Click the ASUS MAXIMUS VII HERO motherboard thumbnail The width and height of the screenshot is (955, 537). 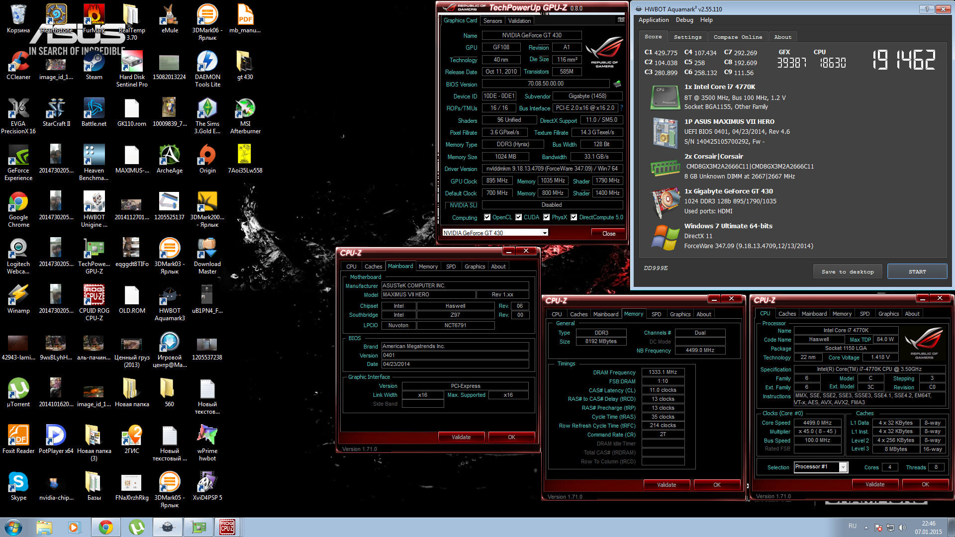[x=666, y=133]
